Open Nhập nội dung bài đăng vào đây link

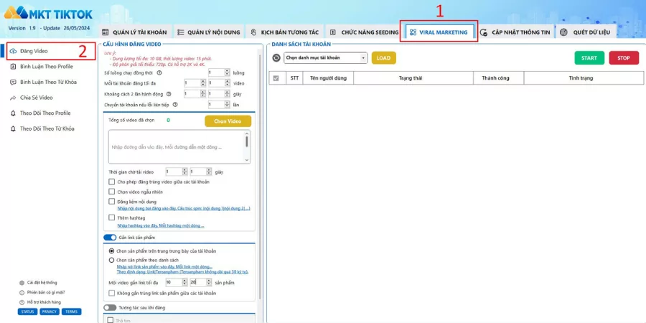(x=184, y=208)
